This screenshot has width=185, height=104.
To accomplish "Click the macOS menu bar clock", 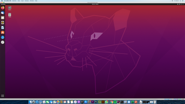I will tap(176, 1).
